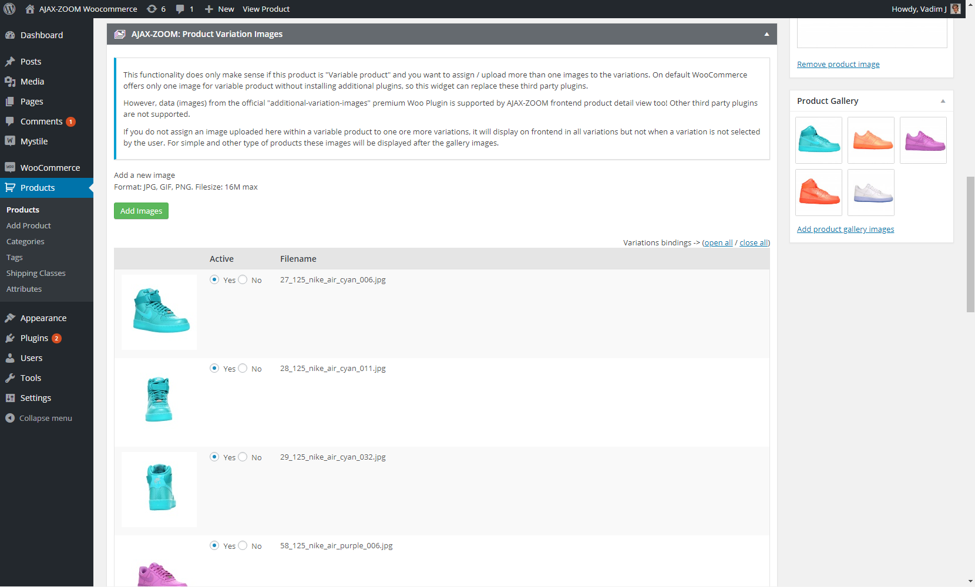Click the close all link

[x=754, y=242]
